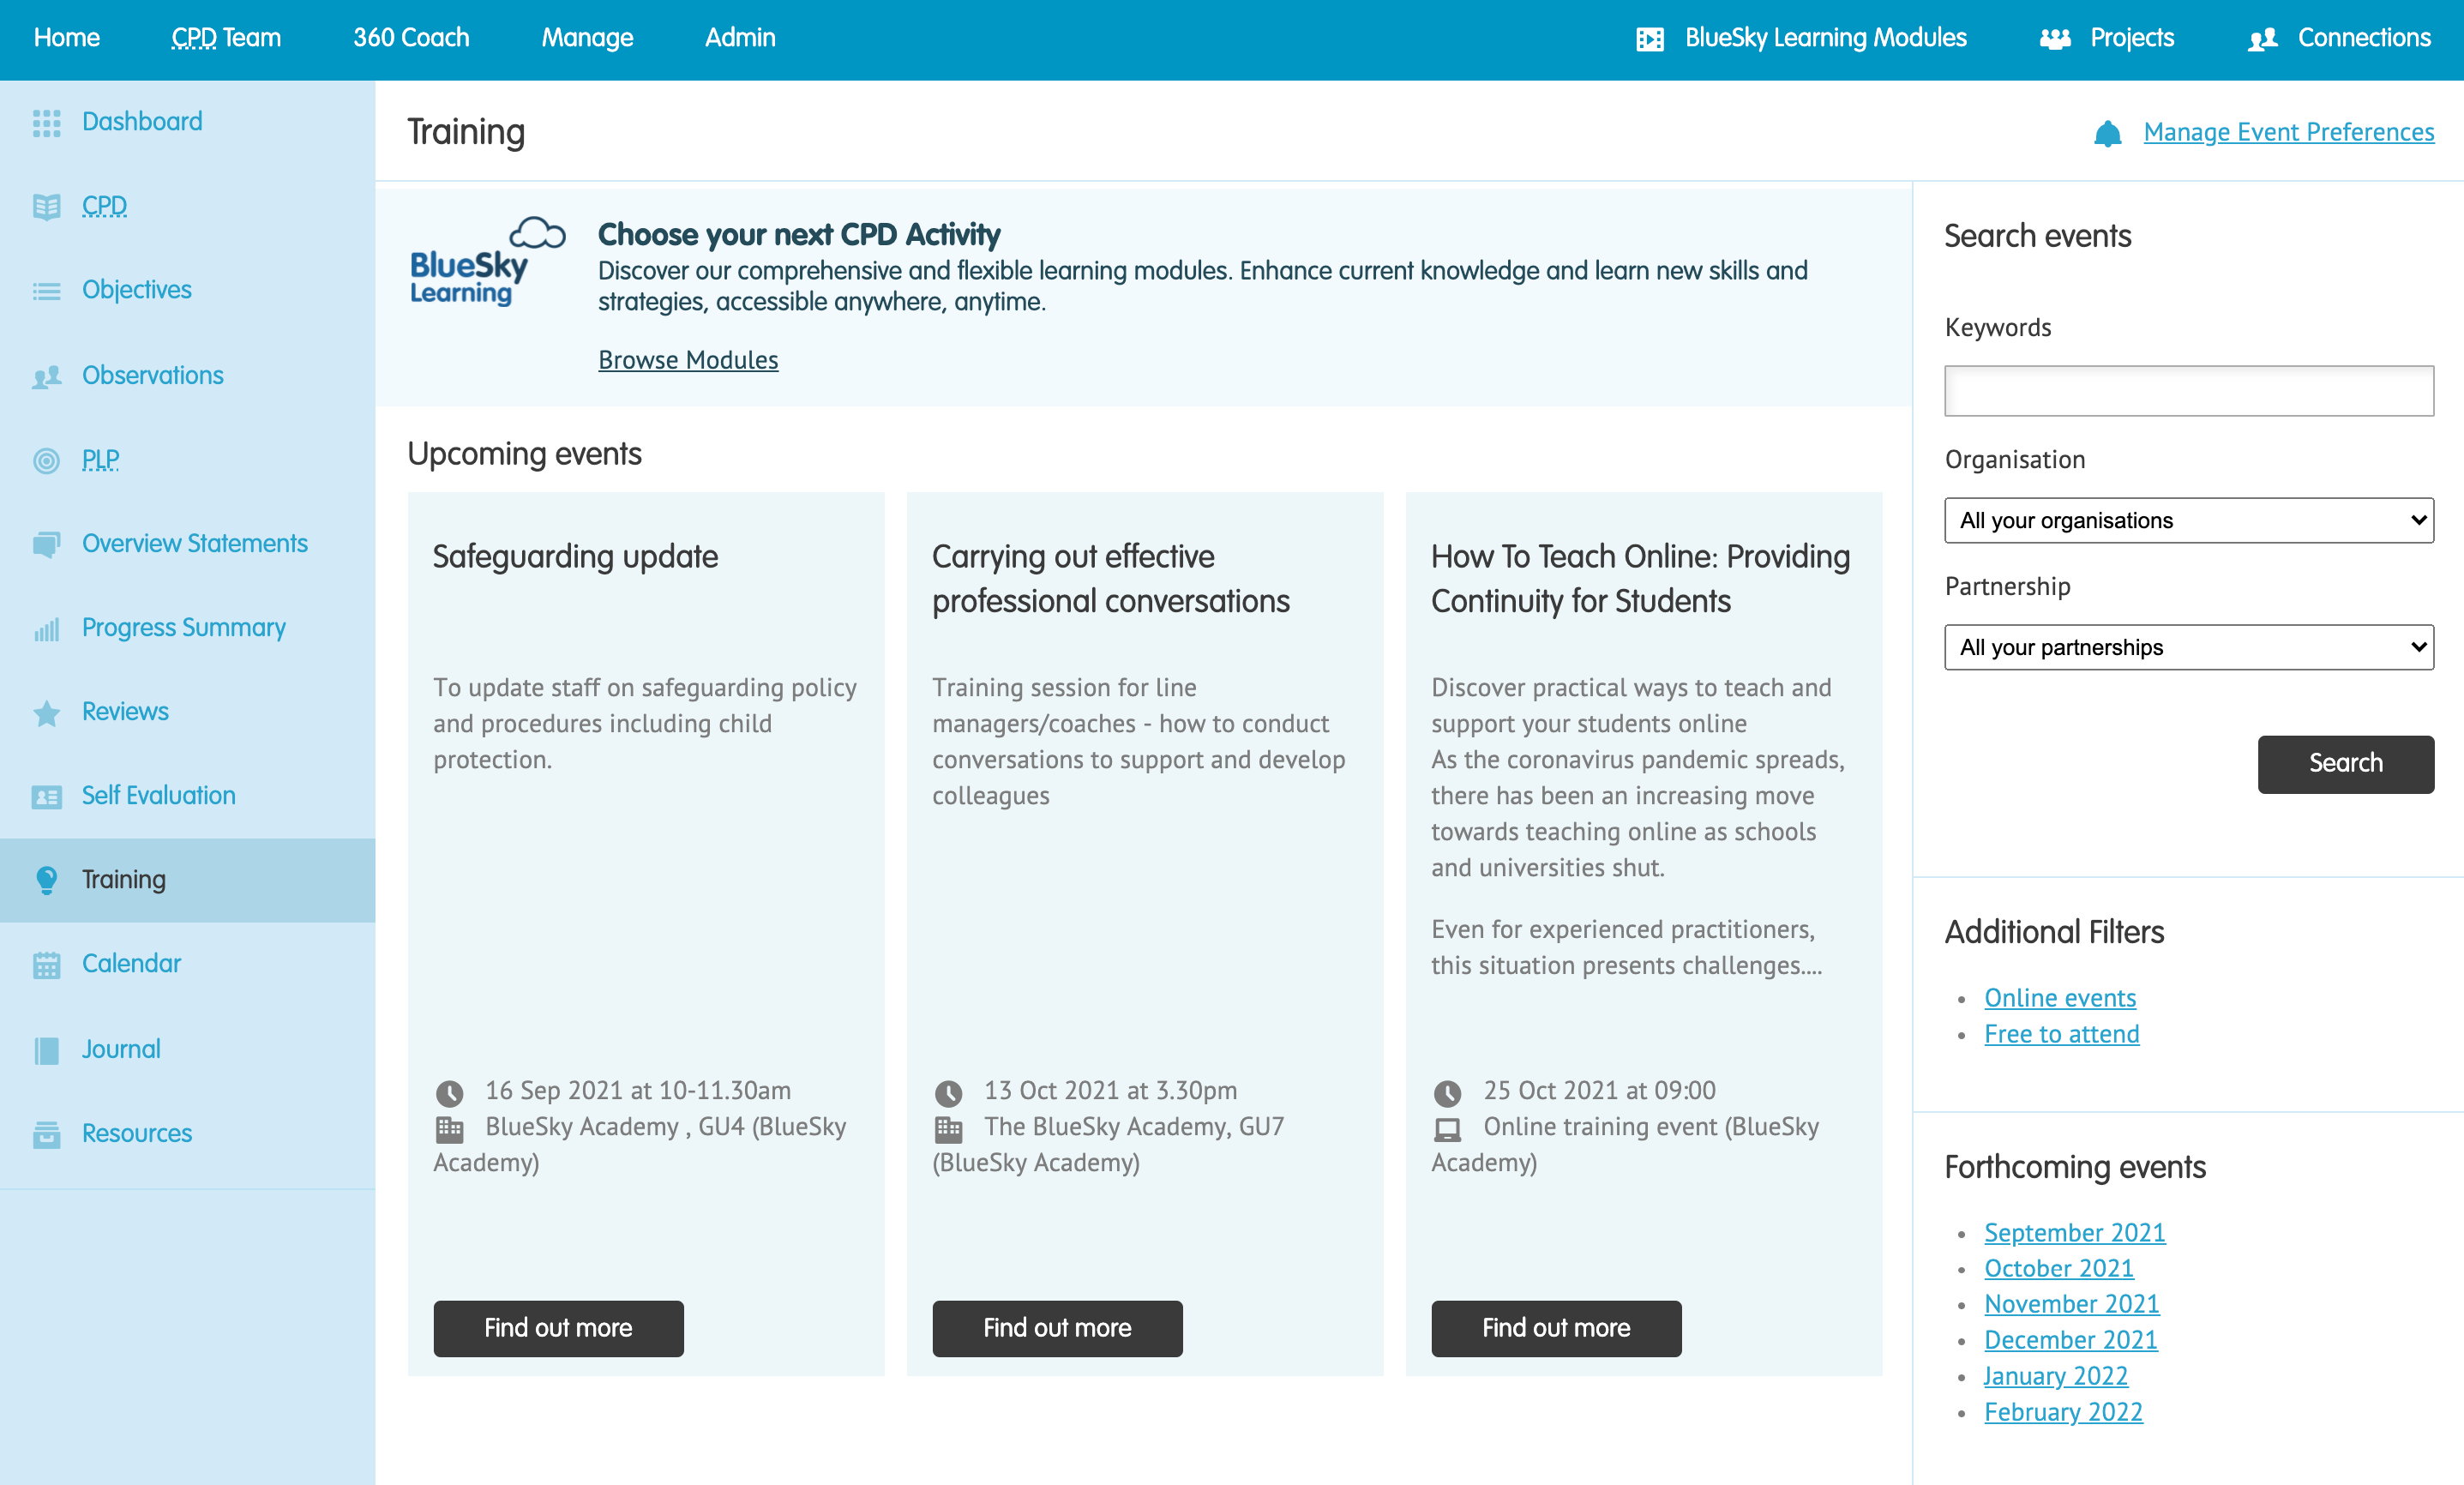Viewport: 2464px width, 1485px height.
Task: Click the Objectives list icon
Action: 46,291
